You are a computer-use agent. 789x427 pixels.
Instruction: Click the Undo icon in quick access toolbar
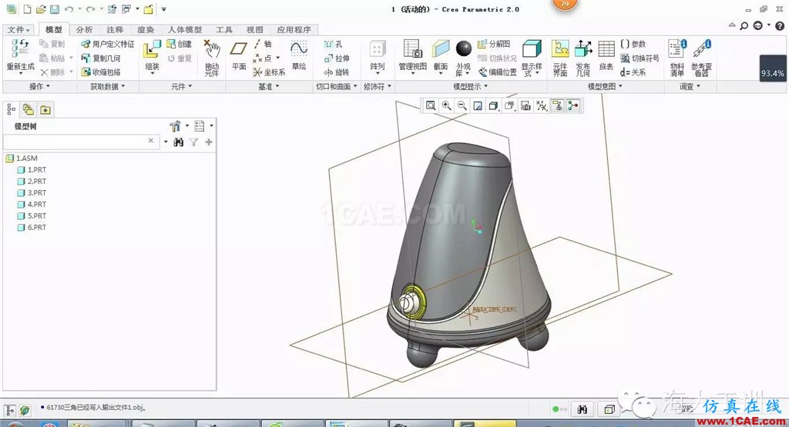click(69, 9)
